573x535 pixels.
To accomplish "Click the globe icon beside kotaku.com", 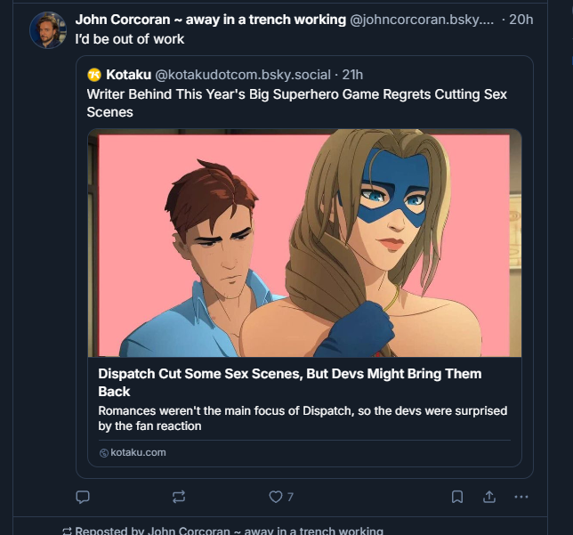I will pos(103,453).
